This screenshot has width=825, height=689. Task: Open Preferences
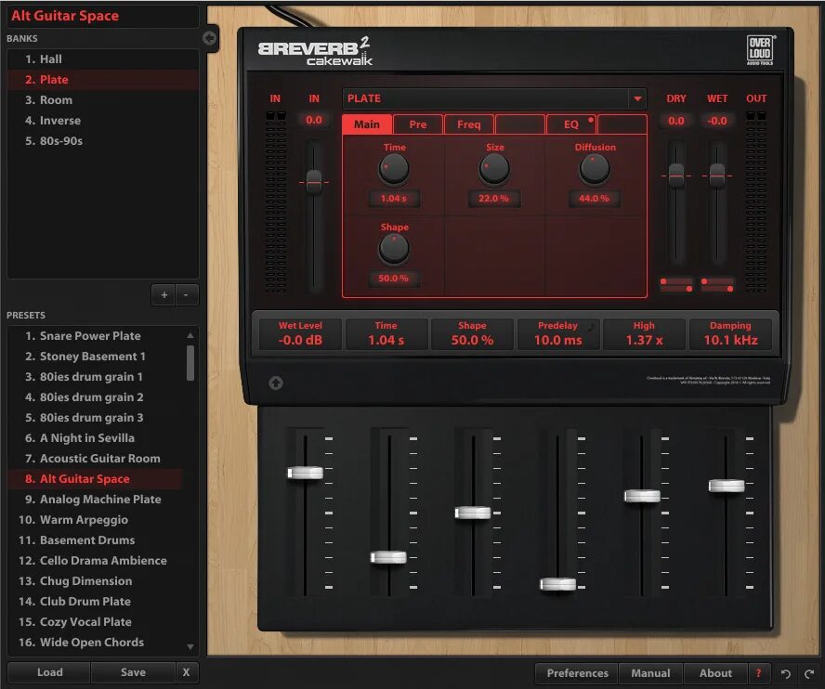[x=577, y=673]
